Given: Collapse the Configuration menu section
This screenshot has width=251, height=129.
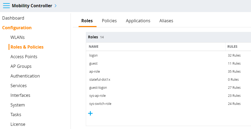Looking at the screenshot, I should click(x=17, y=28).
